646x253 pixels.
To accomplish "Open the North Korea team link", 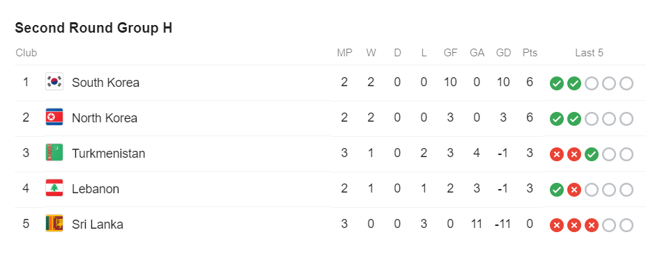I will click(x=105, y=118).
